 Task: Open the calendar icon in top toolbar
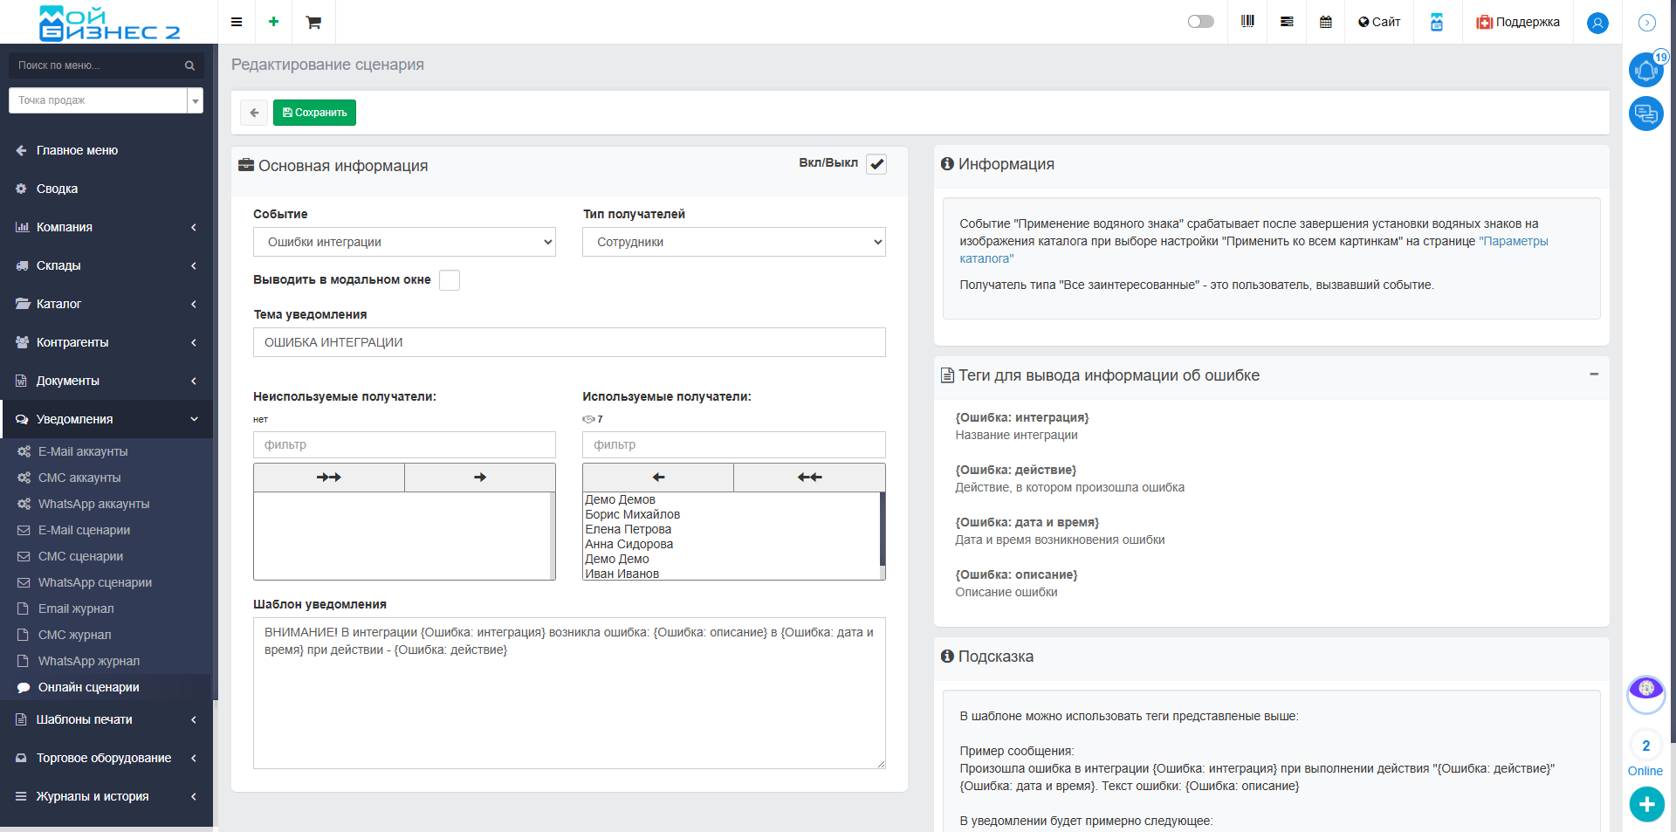1326,22
